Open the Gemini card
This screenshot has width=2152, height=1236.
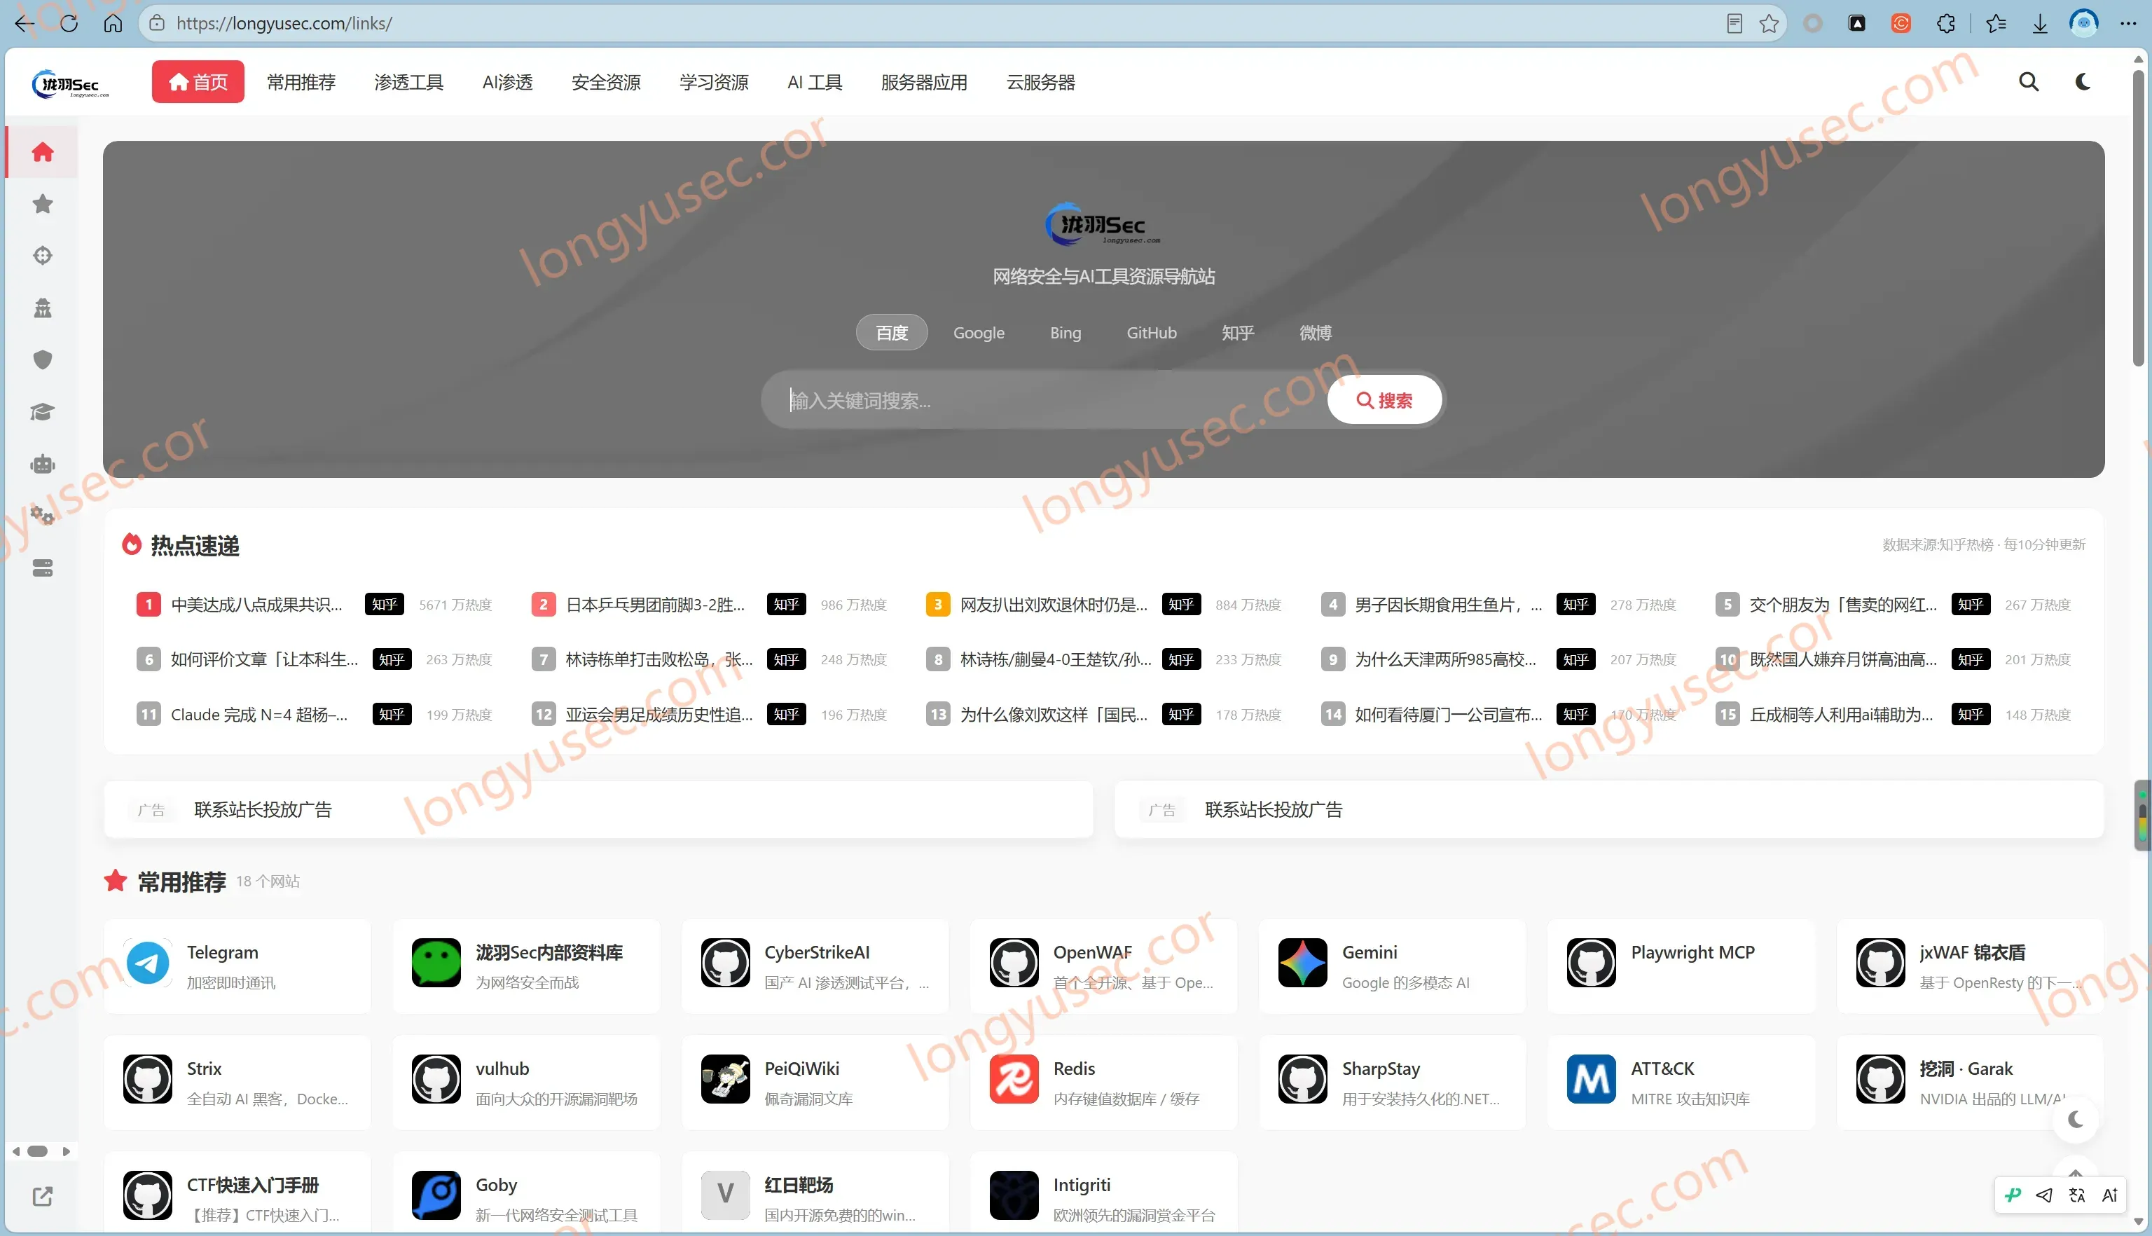point(1392,966)
